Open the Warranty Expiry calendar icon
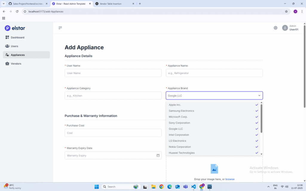Screen dimensions: 306x191 [158, 155]
